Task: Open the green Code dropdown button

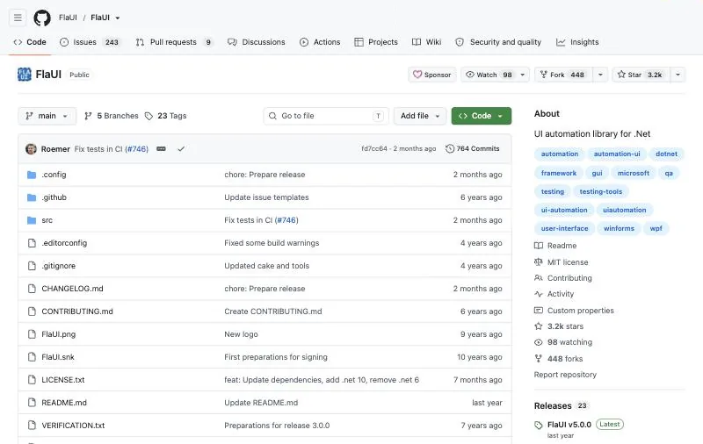Action: pos(481,116)
